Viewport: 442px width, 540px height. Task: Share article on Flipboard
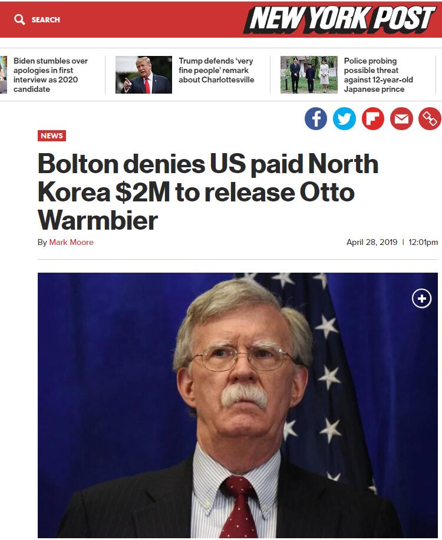pos(372,119)
